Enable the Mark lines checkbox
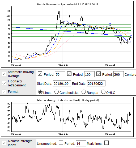This screenshot has width=136, height=148. point(107,143)
